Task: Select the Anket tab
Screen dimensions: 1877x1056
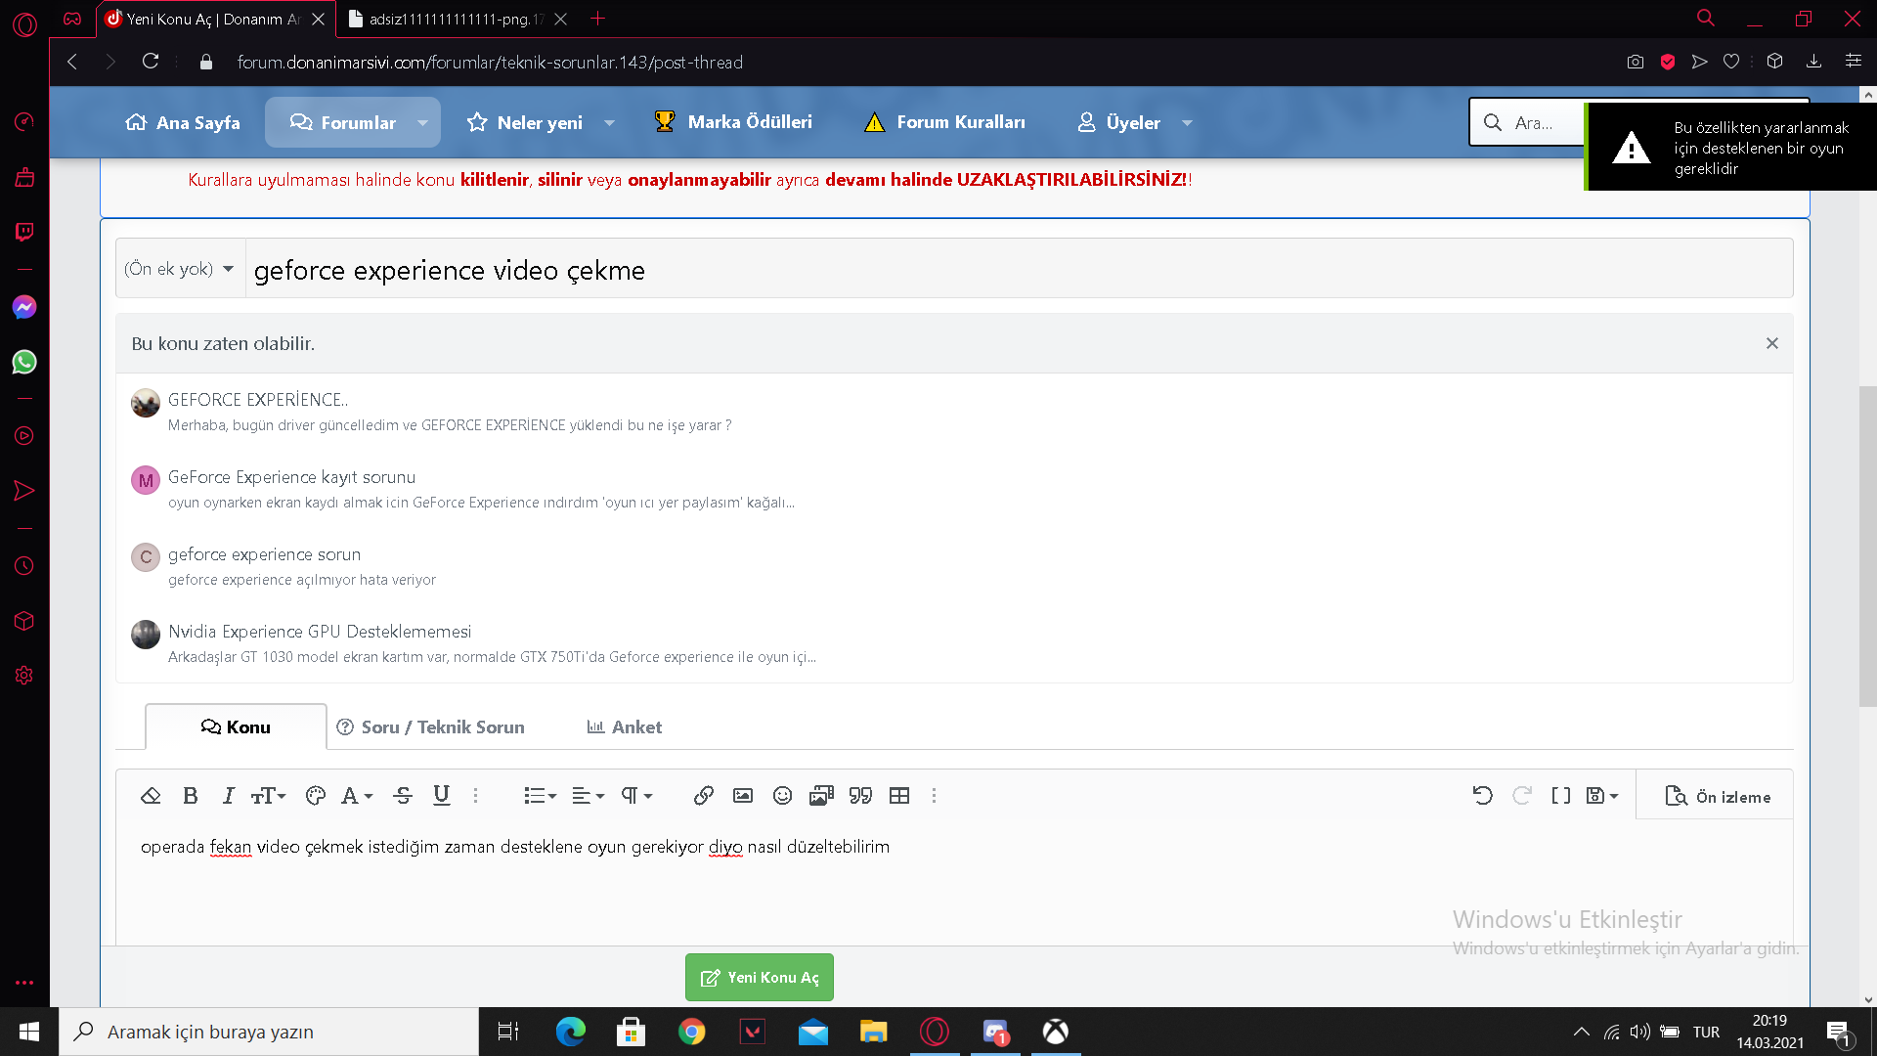Action: tap(625, 727)
